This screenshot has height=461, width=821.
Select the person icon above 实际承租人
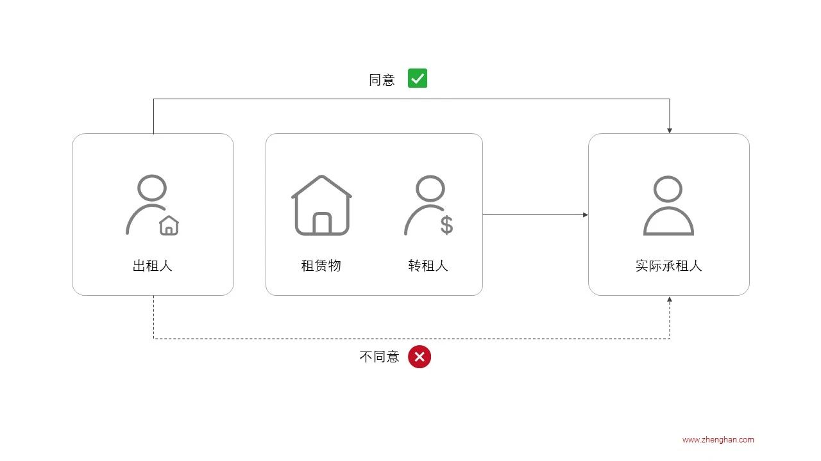tap(668, 206)
